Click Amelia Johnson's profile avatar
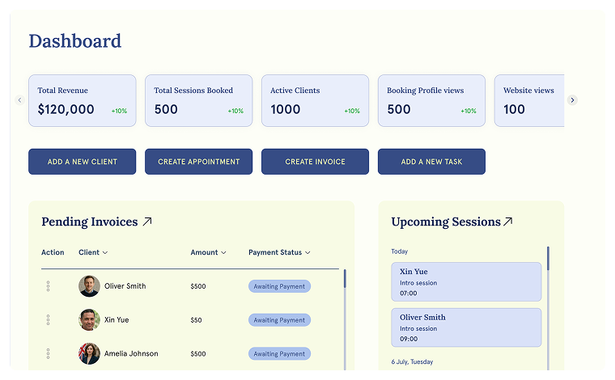The width and height of the screenshot is (615, 380). 89,354
